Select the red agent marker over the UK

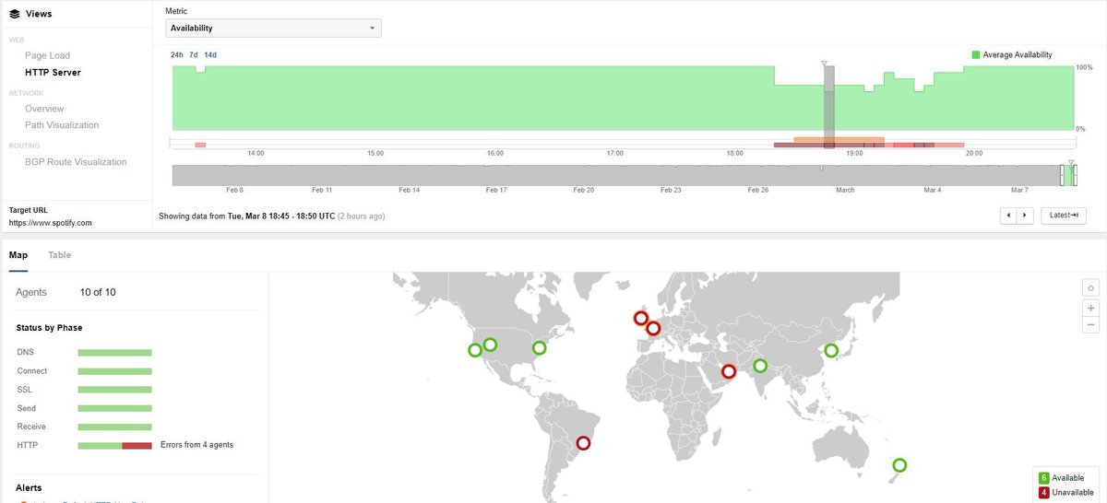coord(640,319)
